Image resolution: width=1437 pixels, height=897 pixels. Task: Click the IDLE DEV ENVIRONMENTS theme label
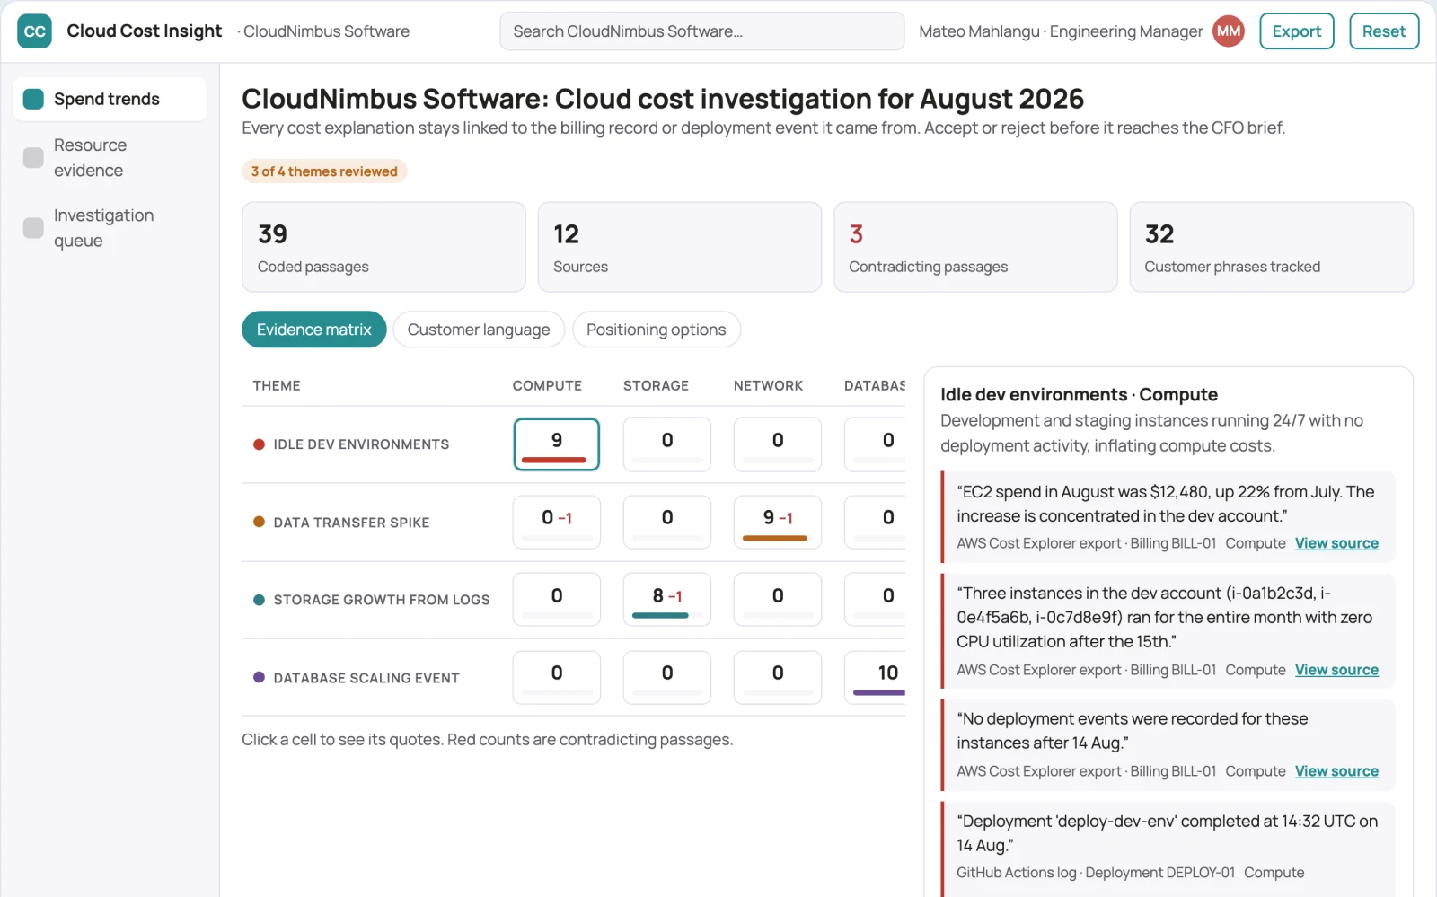click(x=361, y=444)
